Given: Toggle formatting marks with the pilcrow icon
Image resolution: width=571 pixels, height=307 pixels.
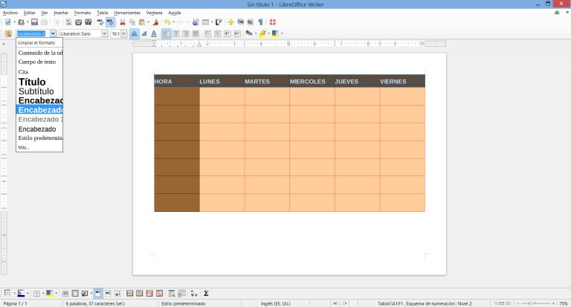Looking at the screenshot, I should 260,22.
